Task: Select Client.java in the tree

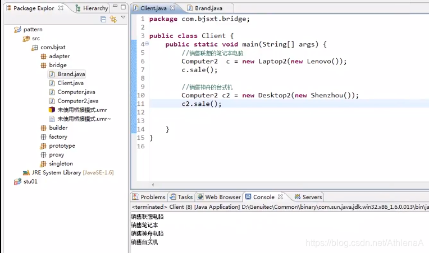Action: point(71,83)
